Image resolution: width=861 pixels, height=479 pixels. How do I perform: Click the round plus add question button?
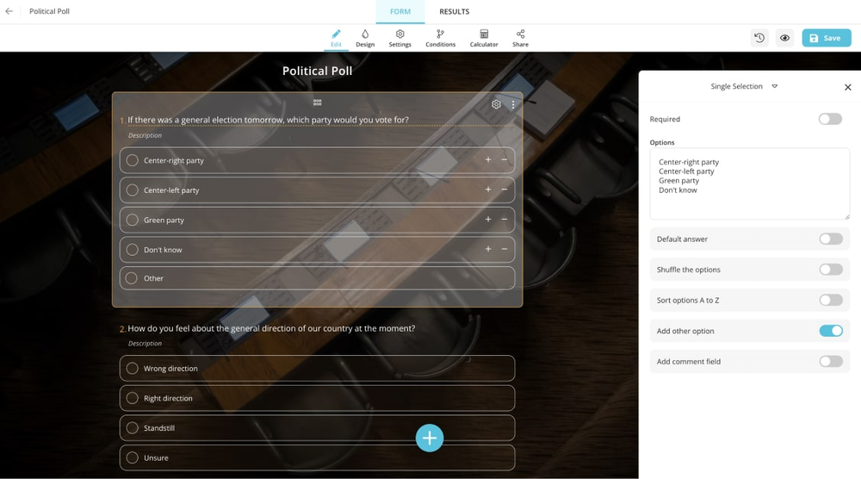coord(430,438)
